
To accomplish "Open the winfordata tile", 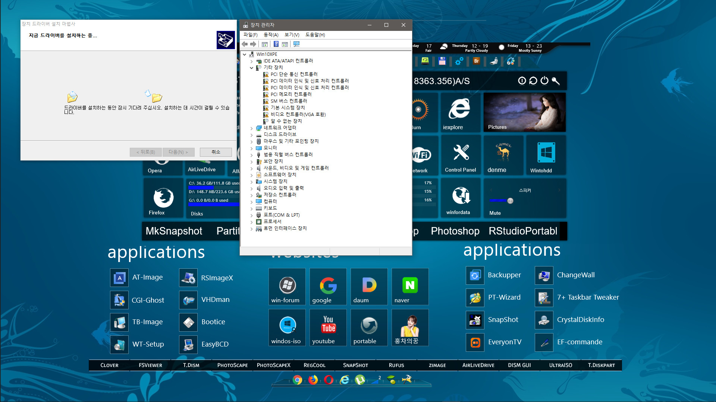I will [461, 198].
